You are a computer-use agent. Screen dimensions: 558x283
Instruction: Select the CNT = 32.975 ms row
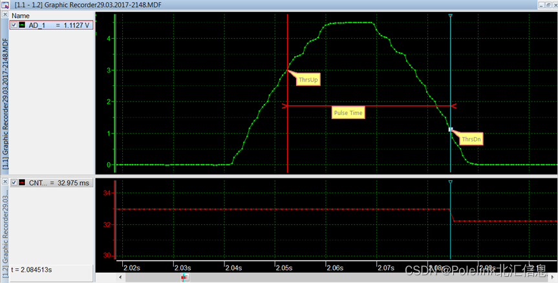(51, 183)
